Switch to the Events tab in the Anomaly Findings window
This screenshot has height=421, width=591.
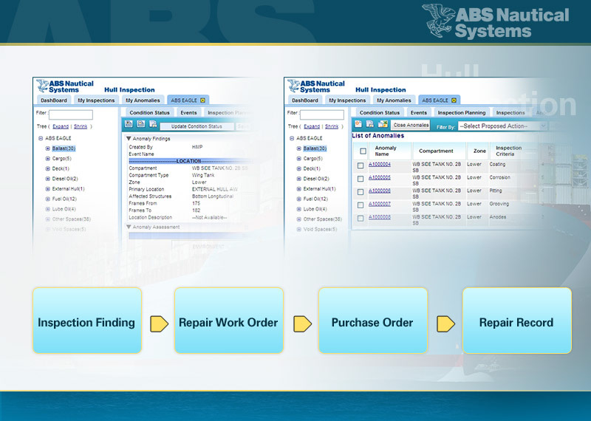coord(188,113)
